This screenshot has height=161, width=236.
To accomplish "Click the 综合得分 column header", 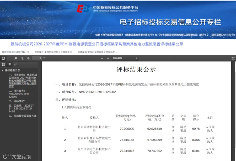I will [x=196, y=118].
